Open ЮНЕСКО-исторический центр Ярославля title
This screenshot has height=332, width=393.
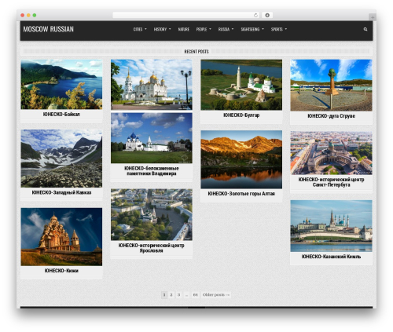(152, 248)
